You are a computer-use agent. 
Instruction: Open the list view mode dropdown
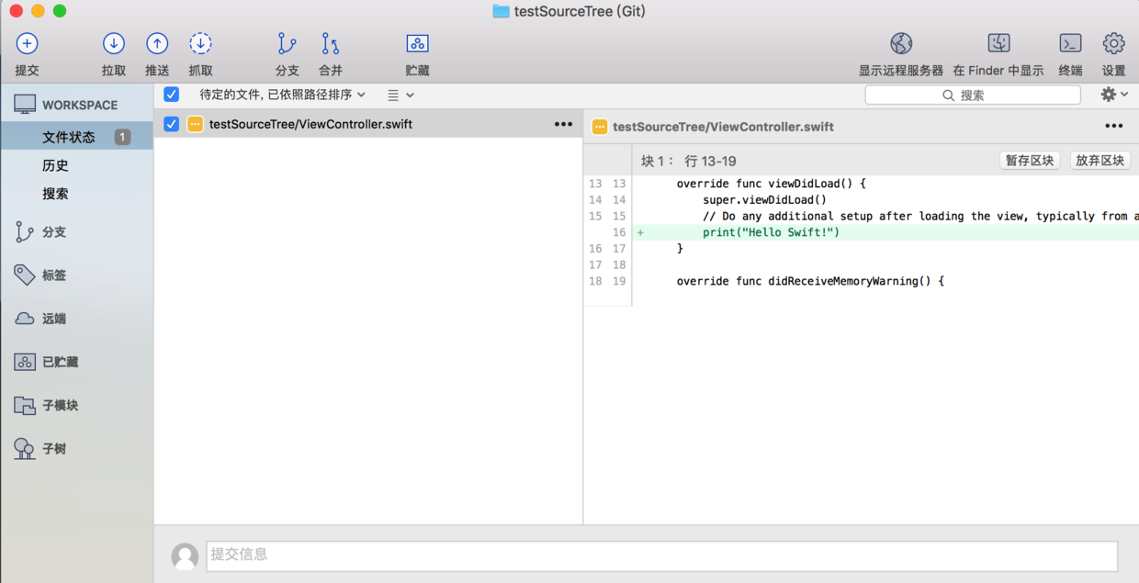coord(400,95)
